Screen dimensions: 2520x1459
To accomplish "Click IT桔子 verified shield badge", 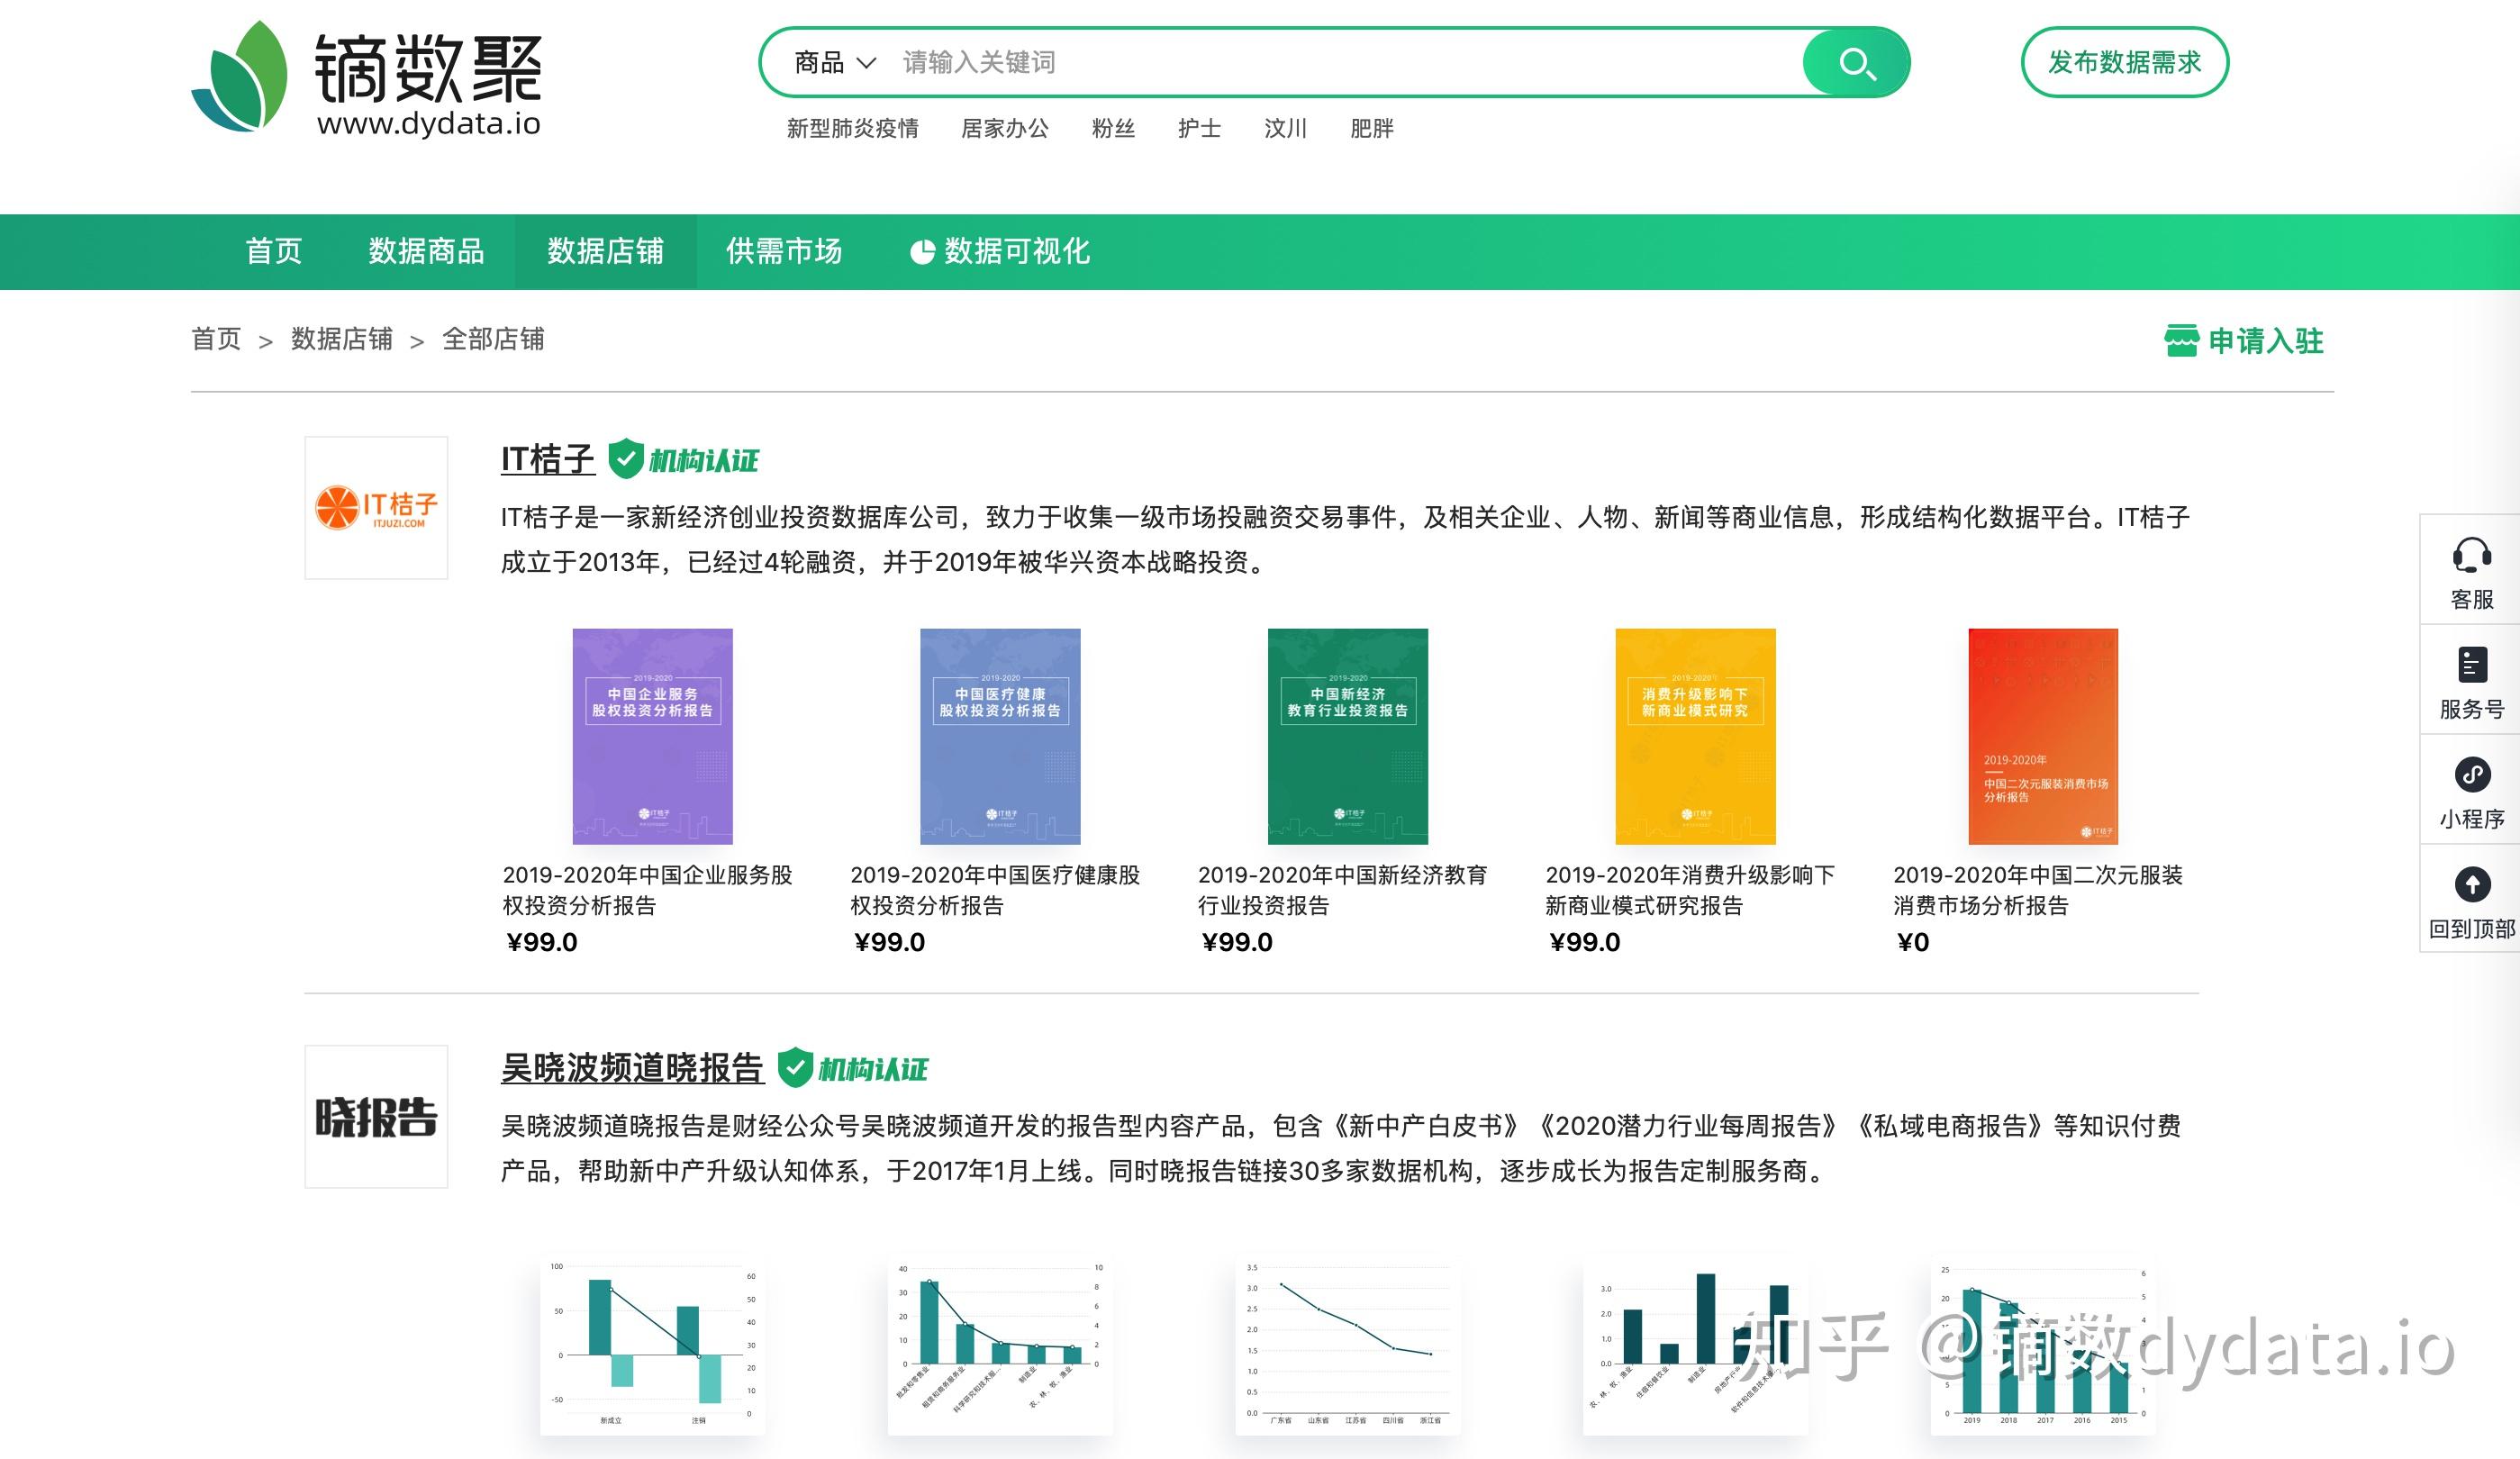I will 626,459.
